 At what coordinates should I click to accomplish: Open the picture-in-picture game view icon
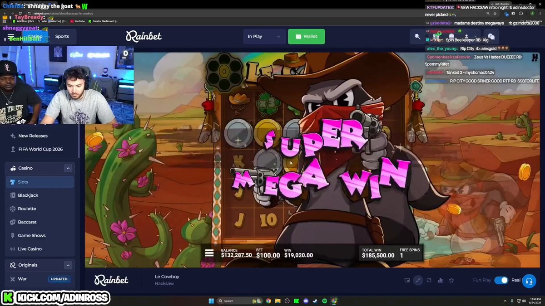[407, 280]
